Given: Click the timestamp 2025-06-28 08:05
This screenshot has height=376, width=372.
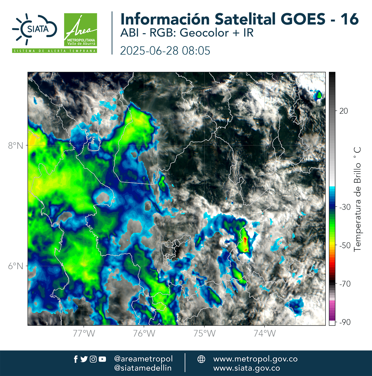Looking at the screenshot, I should pos(165,51).
